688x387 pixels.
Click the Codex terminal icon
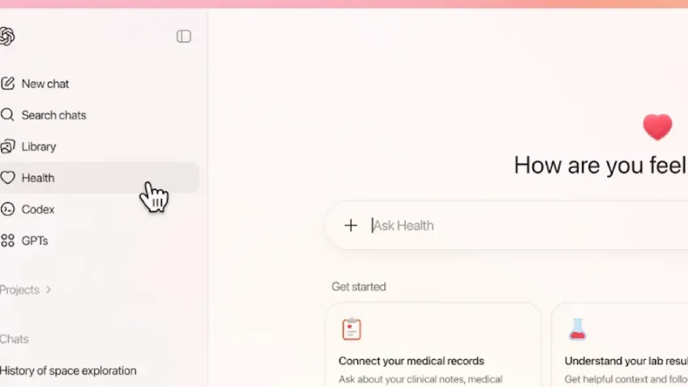tap(7, 209)
